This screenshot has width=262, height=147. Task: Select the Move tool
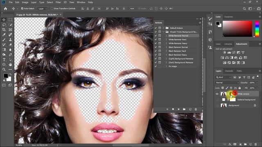[4, 20]
